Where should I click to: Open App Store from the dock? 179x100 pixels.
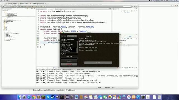138,97
